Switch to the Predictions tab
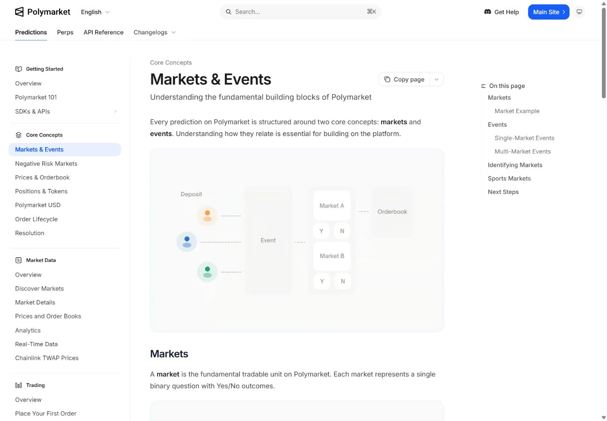Viewport: 607px width, 421px height. (x=31, y=32)
